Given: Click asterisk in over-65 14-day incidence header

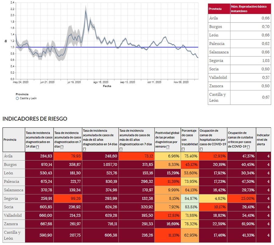Looking at the screenshot, I should pos(84,149).
